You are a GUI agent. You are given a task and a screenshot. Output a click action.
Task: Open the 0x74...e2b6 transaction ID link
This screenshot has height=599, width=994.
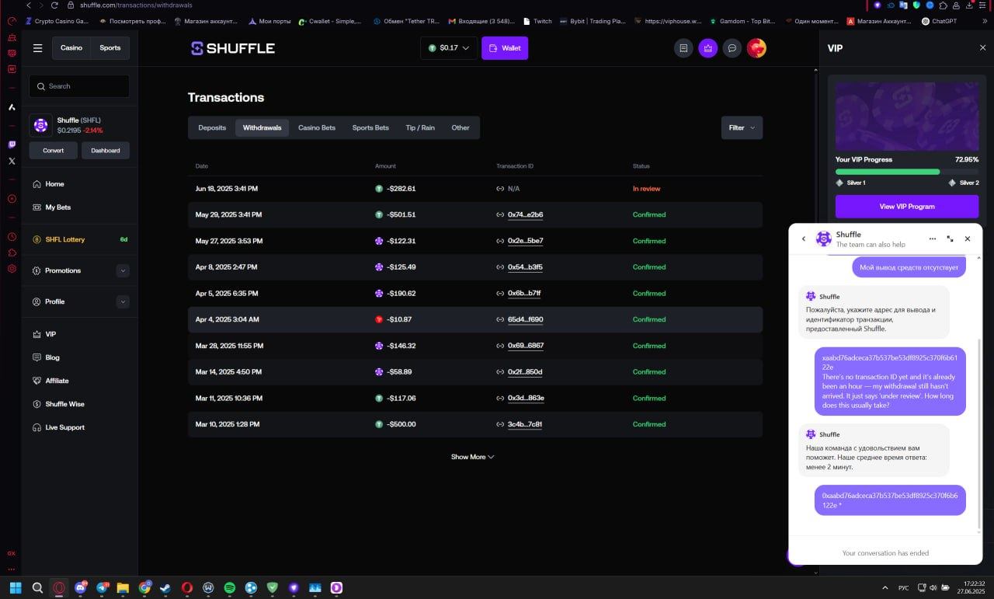[x=525, y=215]
